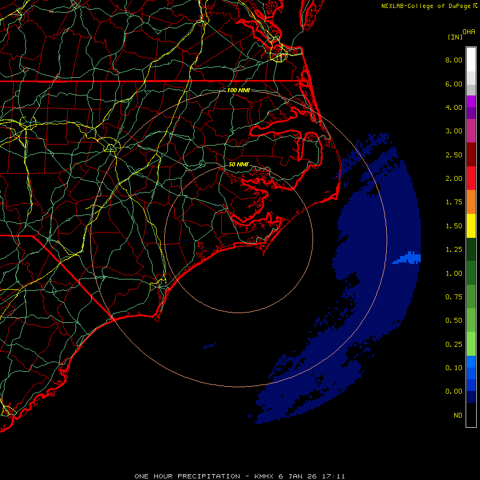Screen dimensions: 480x480
Task: Click the 2.00 legend value
Action: [454, 179]
